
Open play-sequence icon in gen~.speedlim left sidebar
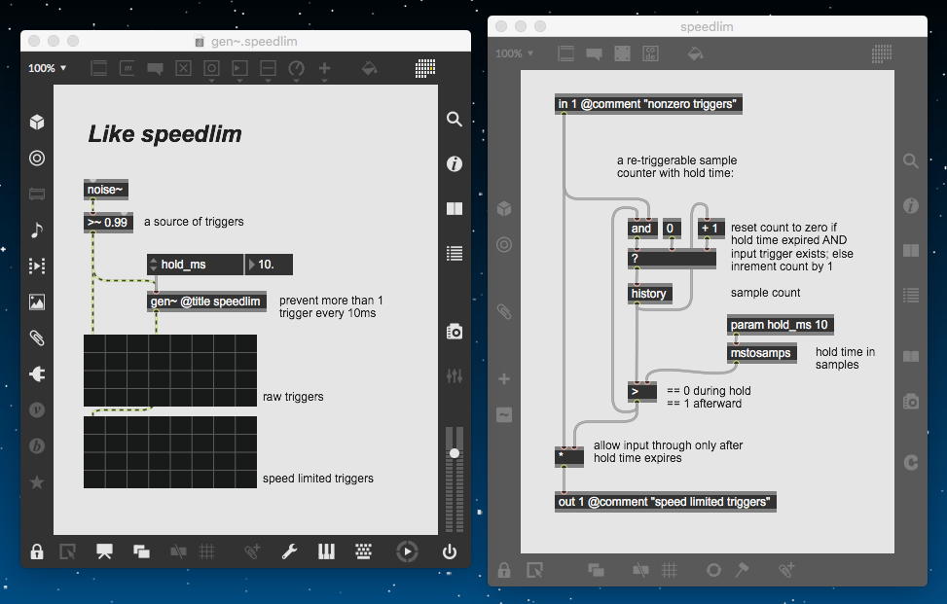37,266
